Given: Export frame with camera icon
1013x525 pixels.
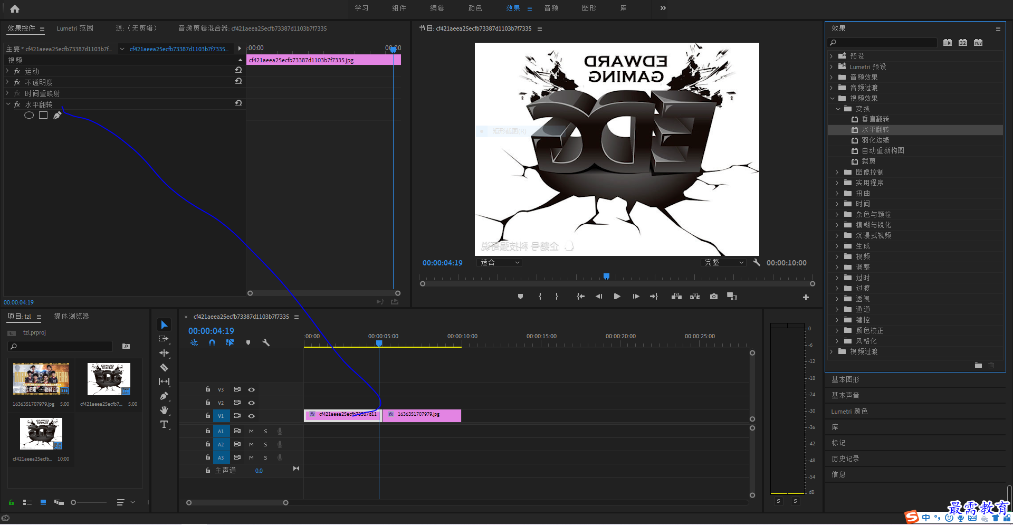Looking at the screenshot, I should [x=714, y=297].
